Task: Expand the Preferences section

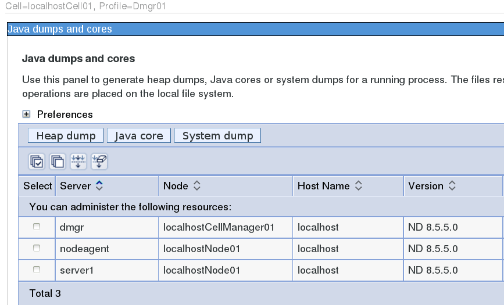Action: pos(26,114)
